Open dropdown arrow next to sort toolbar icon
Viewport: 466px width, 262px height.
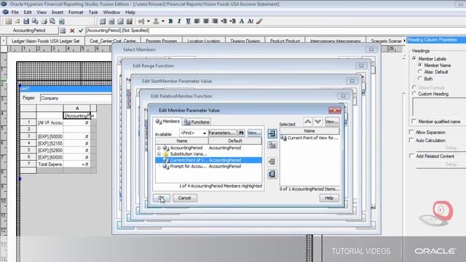coord(149,21)
